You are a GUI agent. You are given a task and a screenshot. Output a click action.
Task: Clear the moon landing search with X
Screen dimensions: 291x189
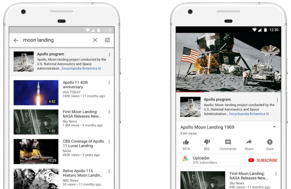click(95, 40)
